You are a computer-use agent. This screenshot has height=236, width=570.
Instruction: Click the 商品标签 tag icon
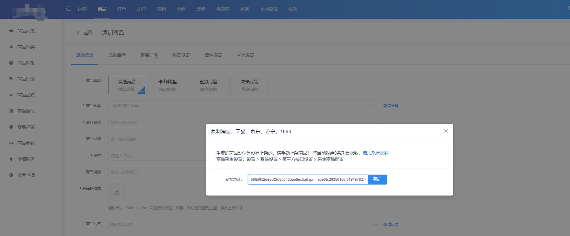pyautogui.click(x=11, y=127)
